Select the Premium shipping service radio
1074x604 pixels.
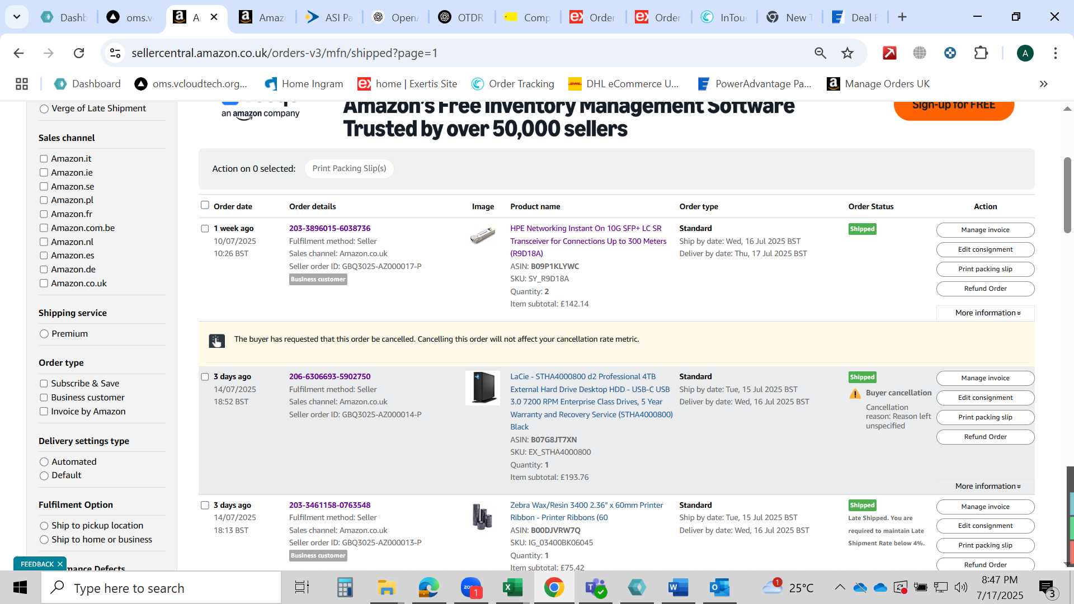(44, 334)
